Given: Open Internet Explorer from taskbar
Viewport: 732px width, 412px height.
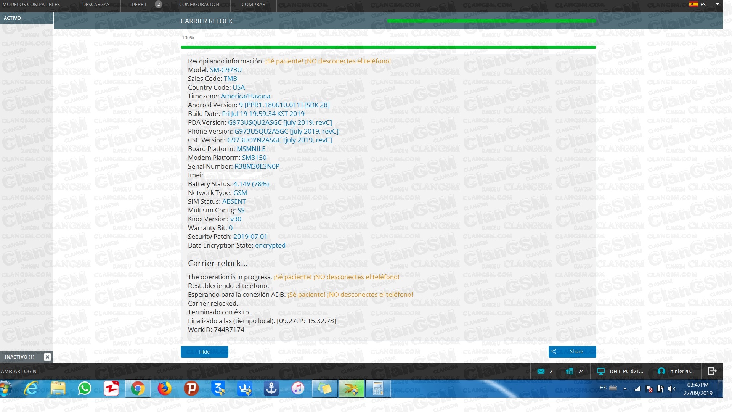Looking at the screenshot, I should [x=31, y=389].
